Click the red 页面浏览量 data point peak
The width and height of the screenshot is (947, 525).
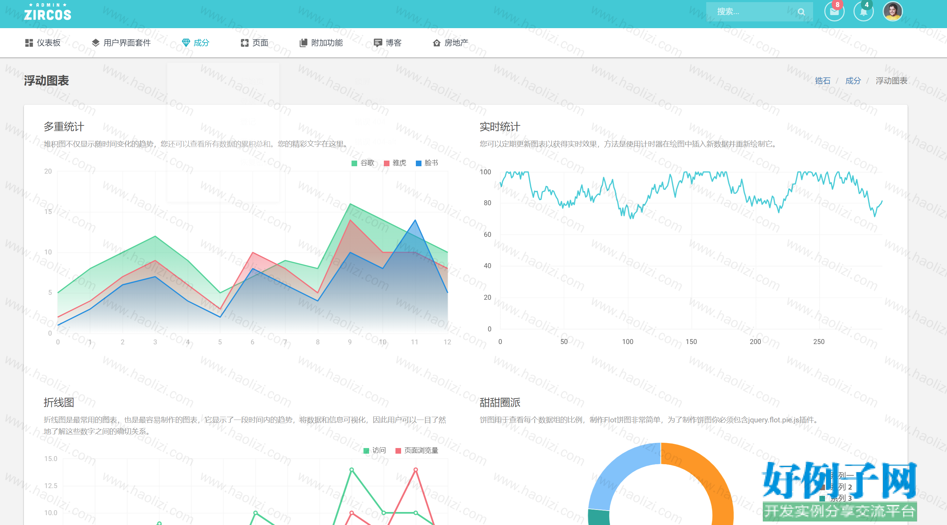[415, 469]
